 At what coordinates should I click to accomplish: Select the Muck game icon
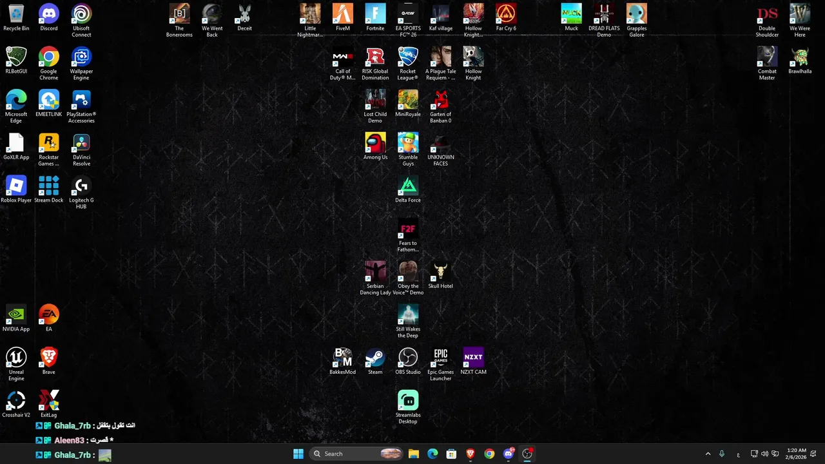click(571, 18)
